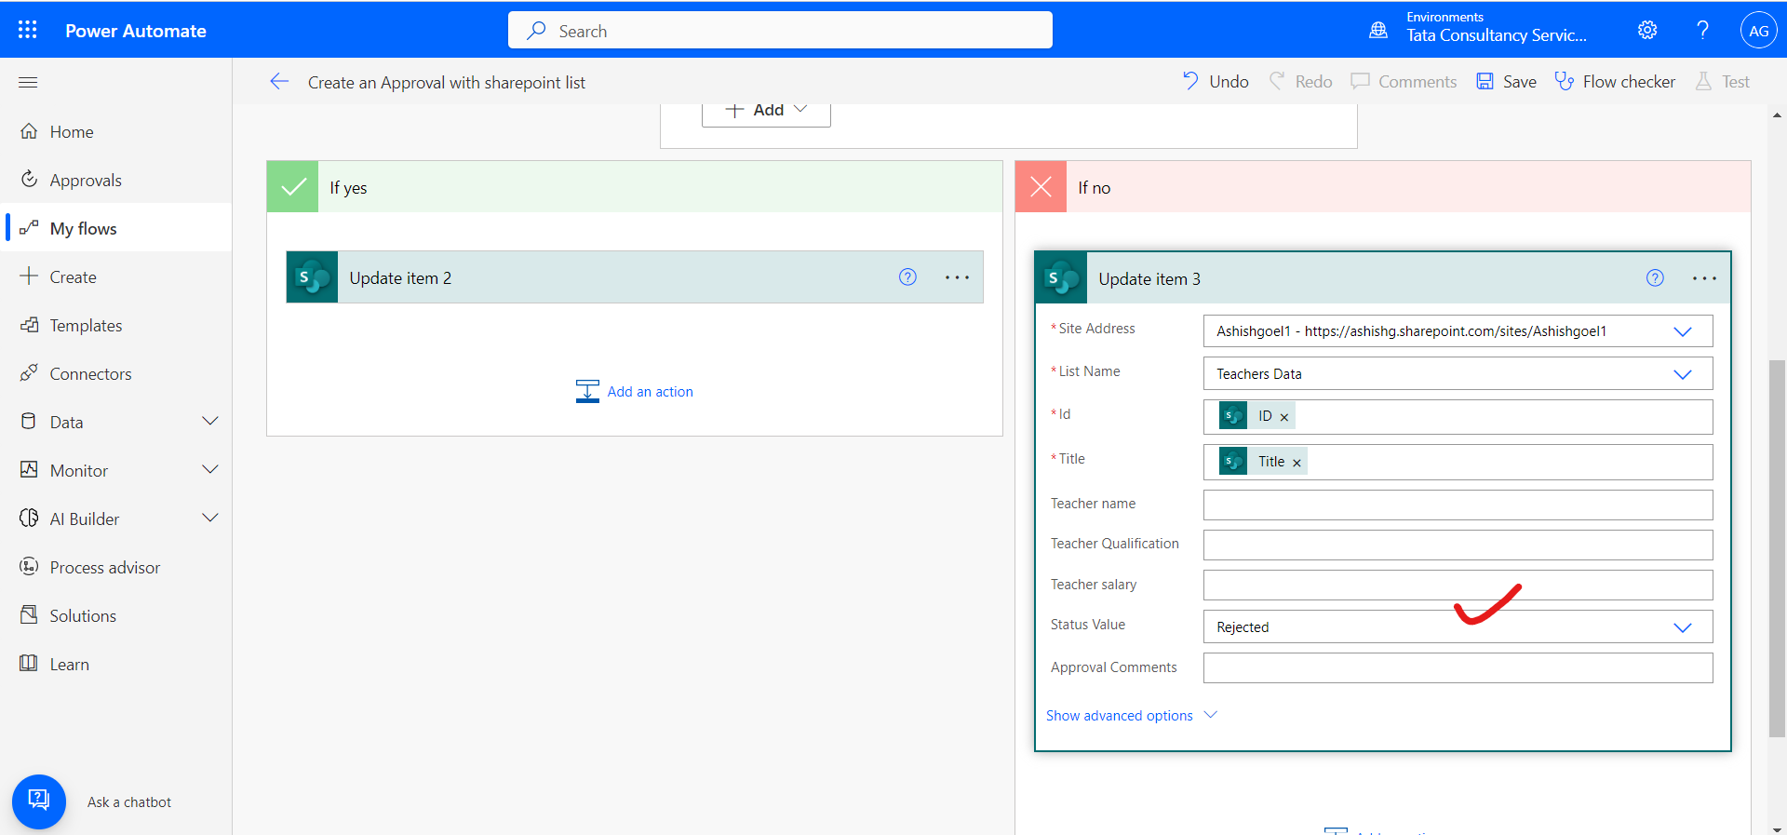Save the flow
The height and width of the screenshot is (835, 1787).
pos(1507,82)
